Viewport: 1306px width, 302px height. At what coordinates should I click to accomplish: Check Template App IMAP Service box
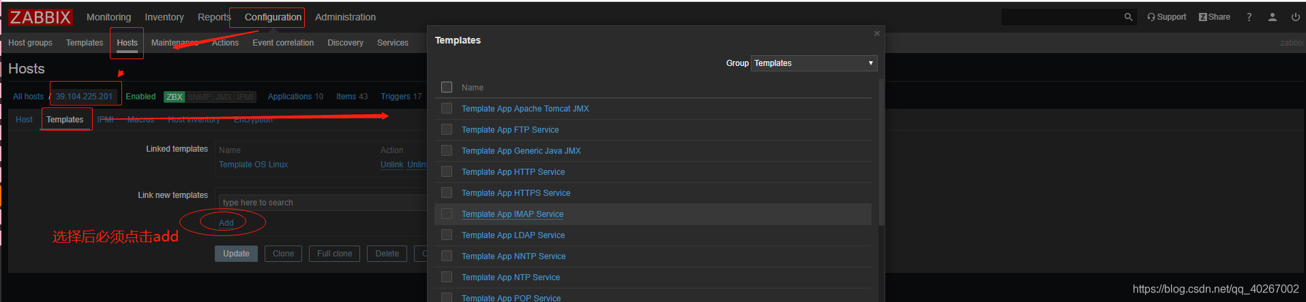click(447, 214)
